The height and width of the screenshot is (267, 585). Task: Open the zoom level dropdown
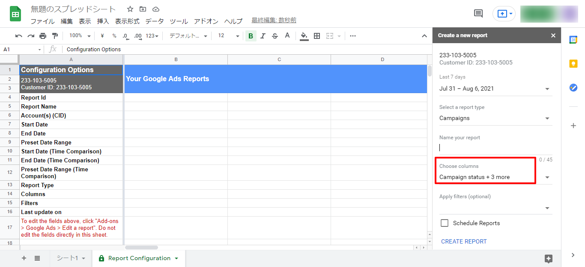[80, 36]
